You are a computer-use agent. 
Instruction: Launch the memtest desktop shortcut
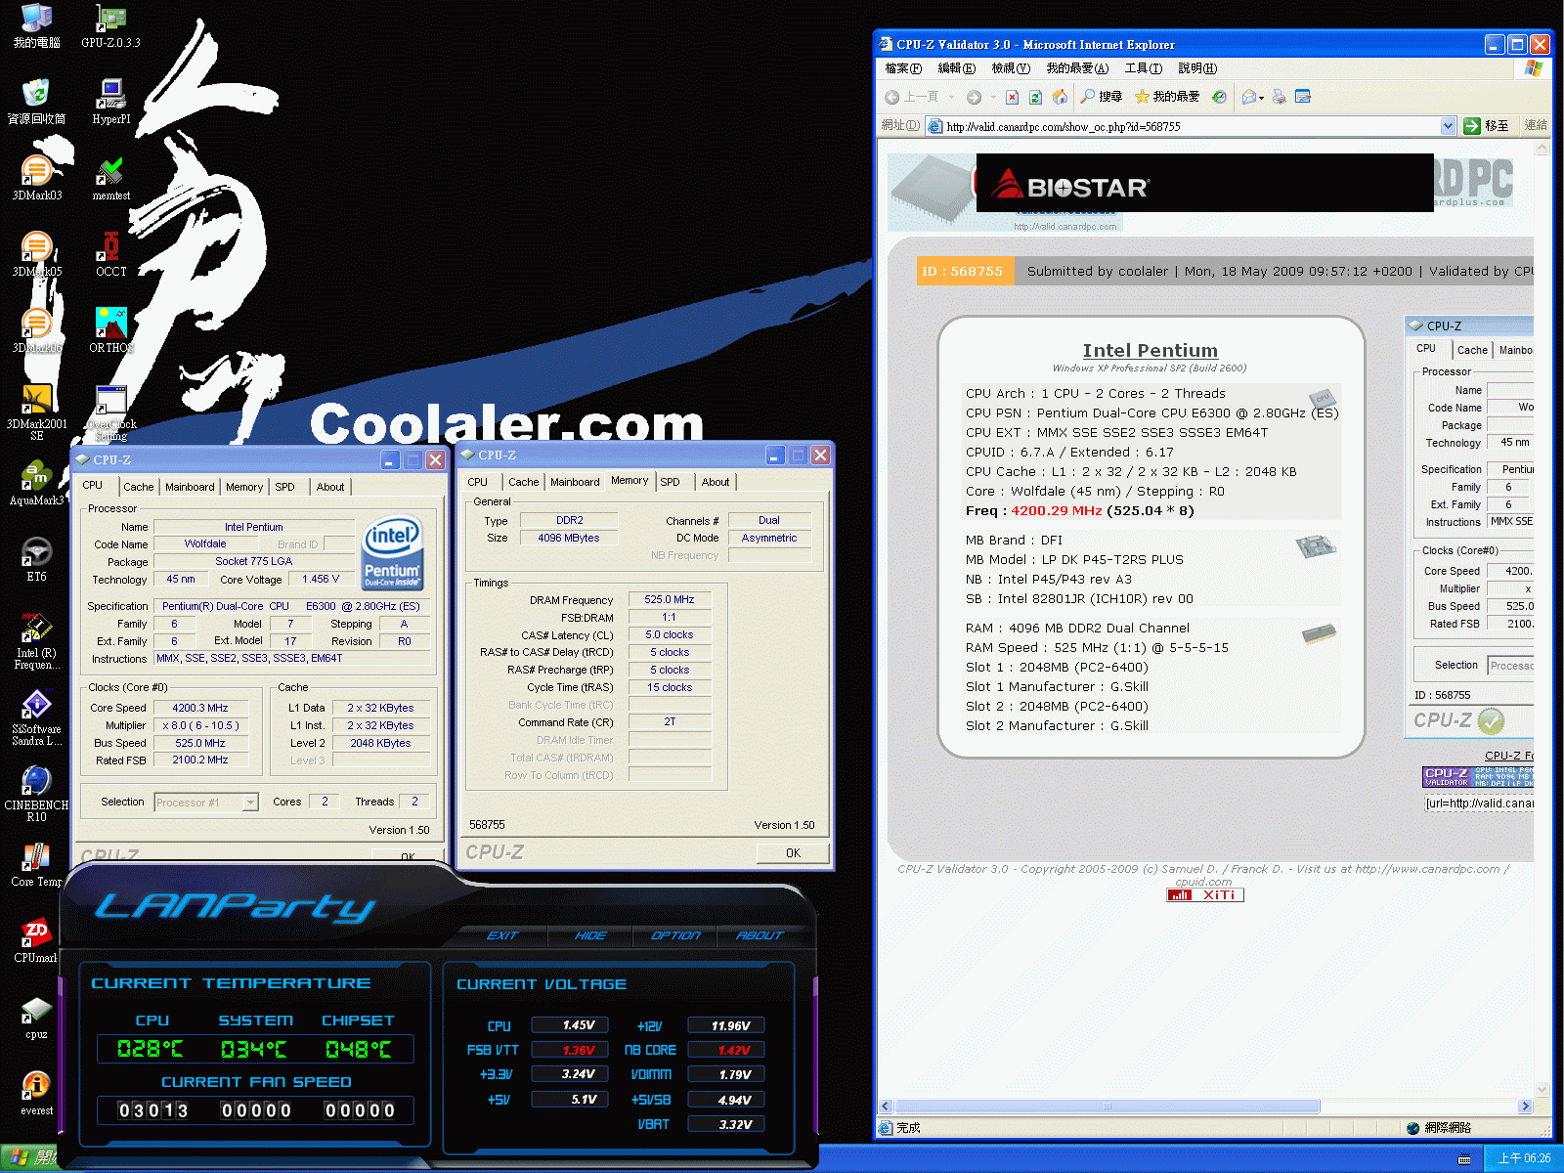pyautogui.click(x=111, y=179)
